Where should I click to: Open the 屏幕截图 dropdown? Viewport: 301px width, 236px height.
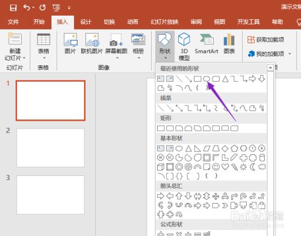point(116,46)
